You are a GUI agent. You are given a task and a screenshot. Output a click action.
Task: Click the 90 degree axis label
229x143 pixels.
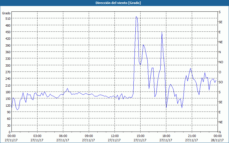(9, 112)
